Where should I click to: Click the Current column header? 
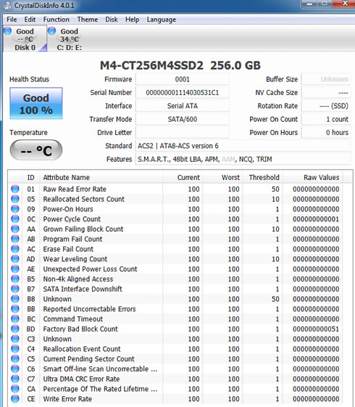tap(183, 178)
